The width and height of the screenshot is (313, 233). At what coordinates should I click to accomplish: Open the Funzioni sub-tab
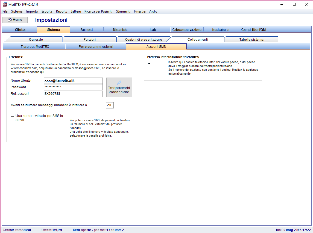[90, 39]
